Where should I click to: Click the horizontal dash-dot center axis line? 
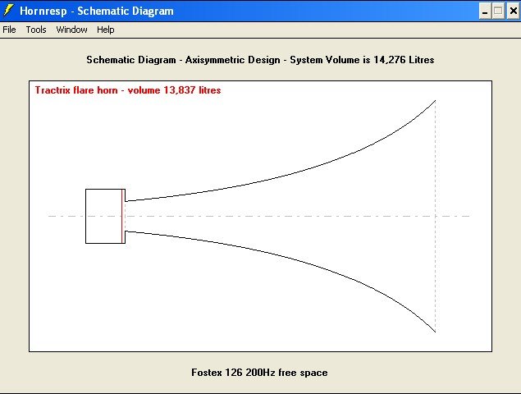point(66,217)
